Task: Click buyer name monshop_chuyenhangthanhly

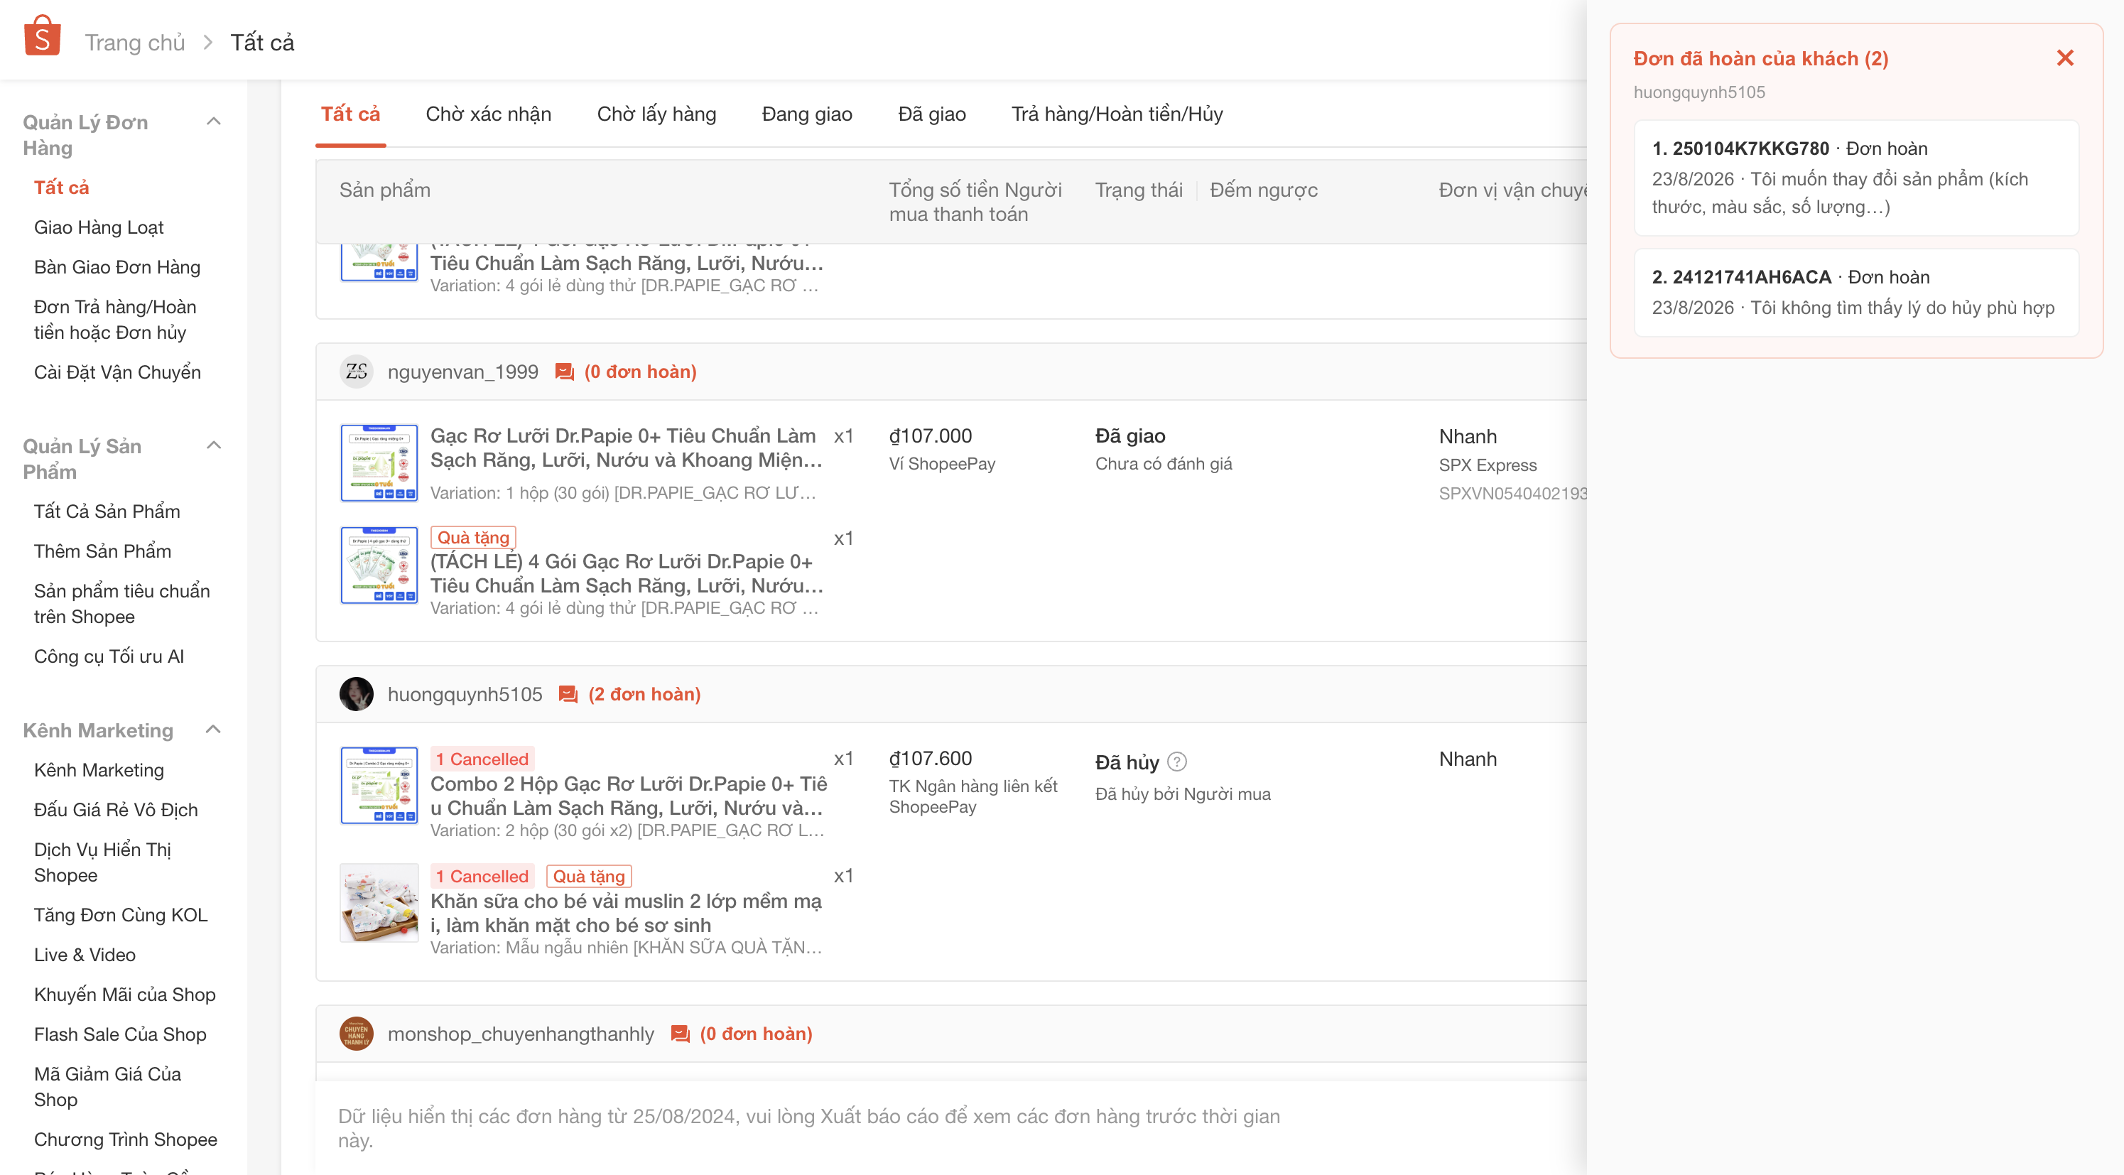Action: tap(520, 1034)
